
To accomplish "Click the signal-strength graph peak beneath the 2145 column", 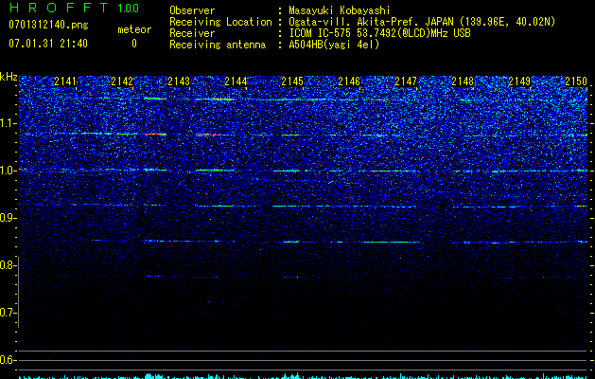I will coord(291,376).
